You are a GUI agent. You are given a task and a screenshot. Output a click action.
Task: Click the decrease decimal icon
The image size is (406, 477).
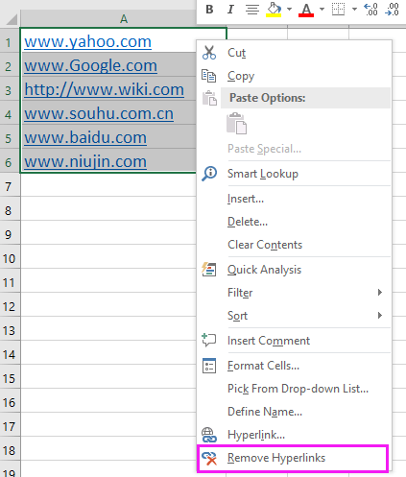(393, 10)
